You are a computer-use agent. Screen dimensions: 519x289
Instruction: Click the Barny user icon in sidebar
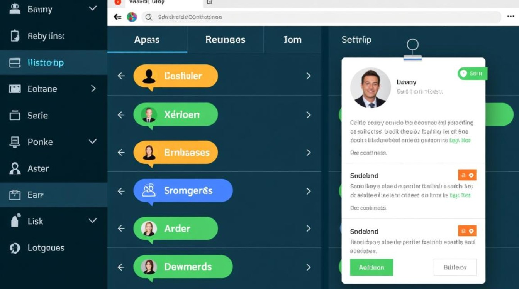[x=15, y=9]
